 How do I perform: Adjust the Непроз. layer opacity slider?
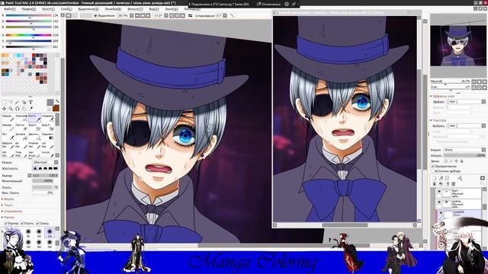point(464,155)
